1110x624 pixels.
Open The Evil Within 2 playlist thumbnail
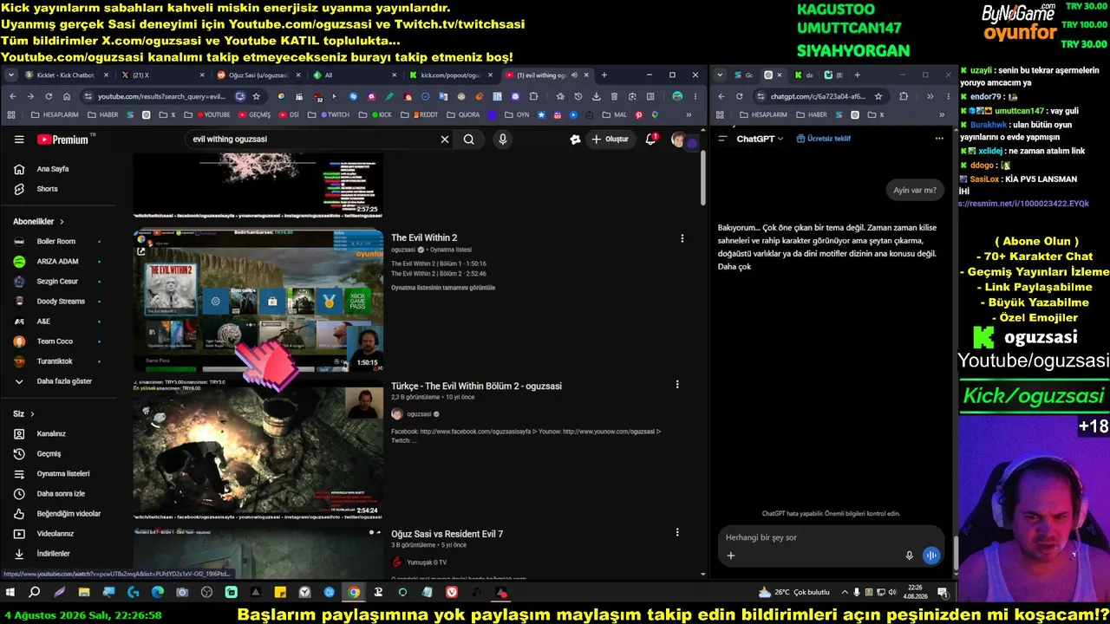tap(258, 301)
